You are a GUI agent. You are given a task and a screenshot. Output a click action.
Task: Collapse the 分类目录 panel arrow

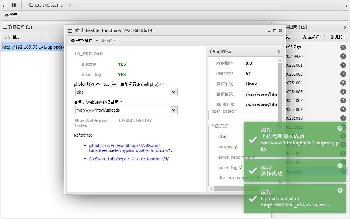(345, 27)
